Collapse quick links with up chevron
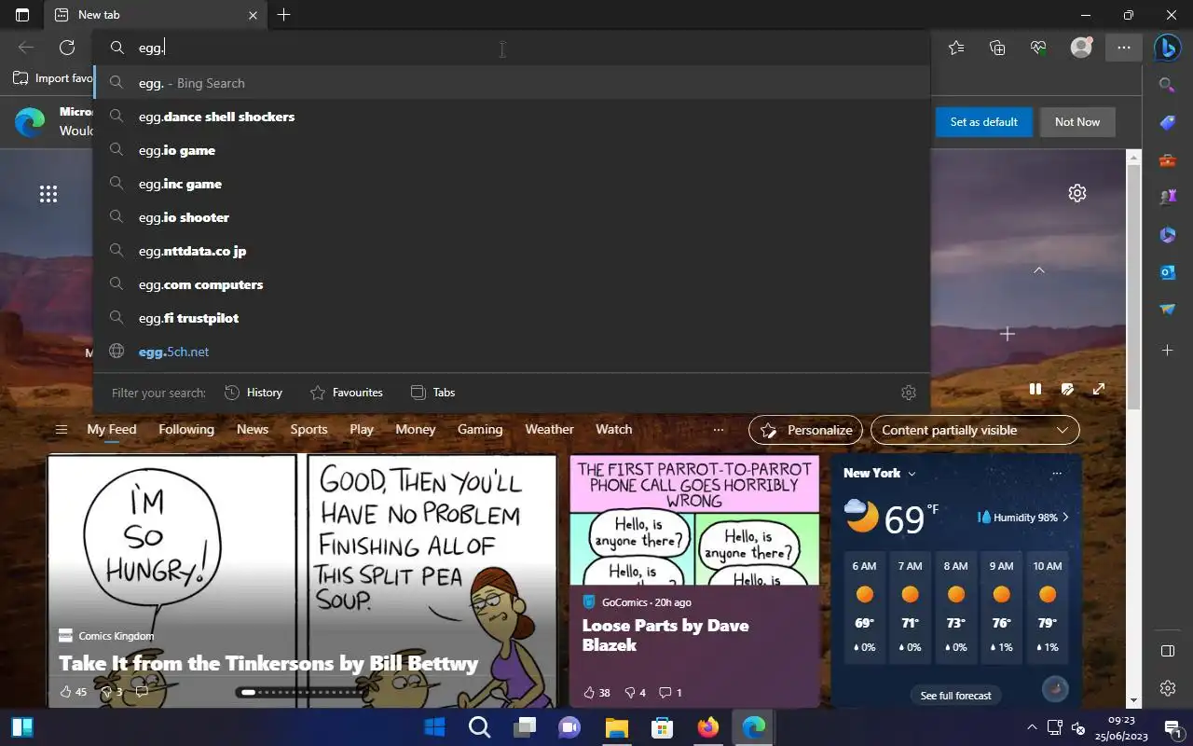The width and height of the screenshot is (1193, 746). [x=1039, y=270]
